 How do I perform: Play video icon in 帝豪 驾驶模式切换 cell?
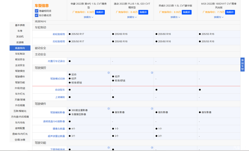109,73
